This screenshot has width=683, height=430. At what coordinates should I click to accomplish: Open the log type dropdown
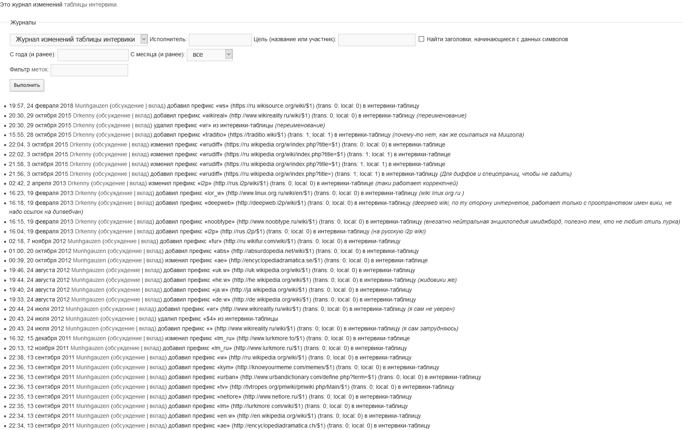click(x=78, y=39)
